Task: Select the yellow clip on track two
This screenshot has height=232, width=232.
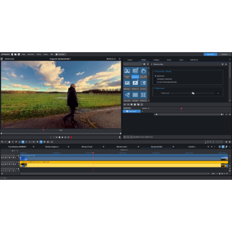Action: coord(124,164)
